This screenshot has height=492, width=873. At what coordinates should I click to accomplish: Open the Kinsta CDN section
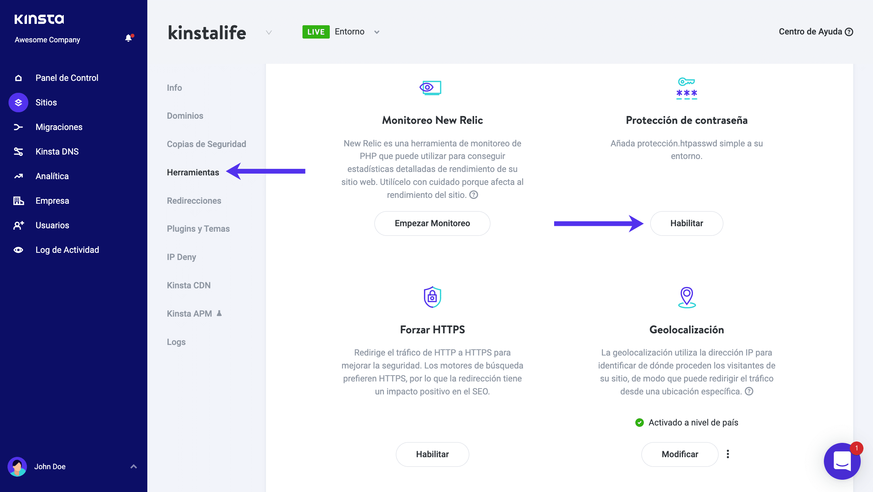coord(189,285)
